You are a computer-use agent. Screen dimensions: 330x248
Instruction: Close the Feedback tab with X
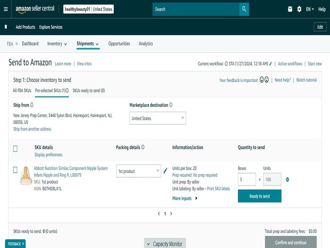[23, 244]
